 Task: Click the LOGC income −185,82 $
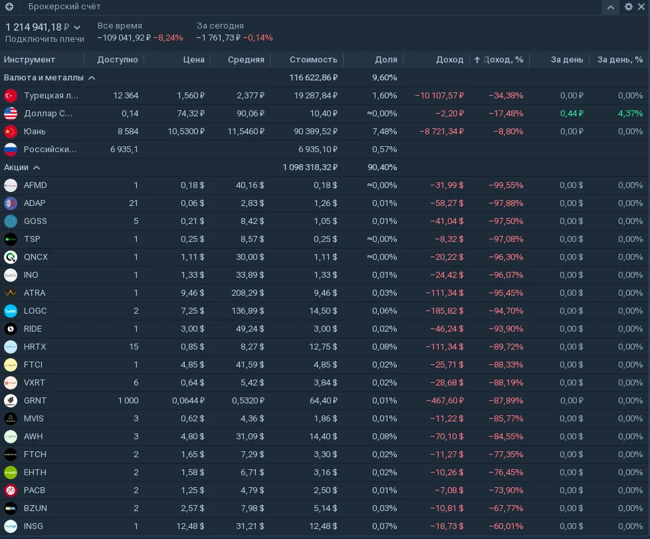(x=445, y=311)
